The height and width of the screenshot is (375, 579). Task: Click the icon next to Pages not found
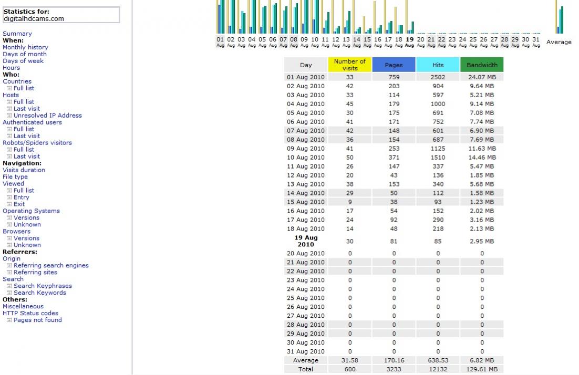(x=9, y=320)
